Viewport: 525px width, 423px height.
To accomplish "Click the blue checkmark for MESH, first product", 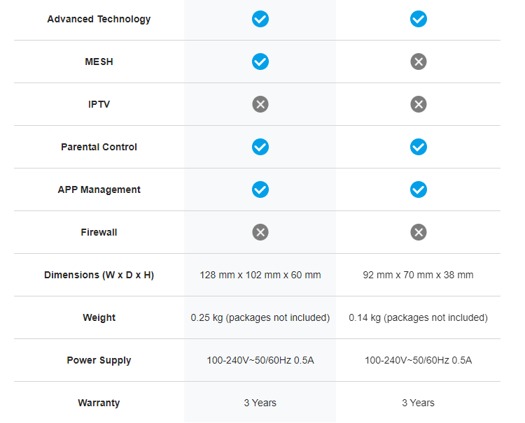I will pos(260,62).
